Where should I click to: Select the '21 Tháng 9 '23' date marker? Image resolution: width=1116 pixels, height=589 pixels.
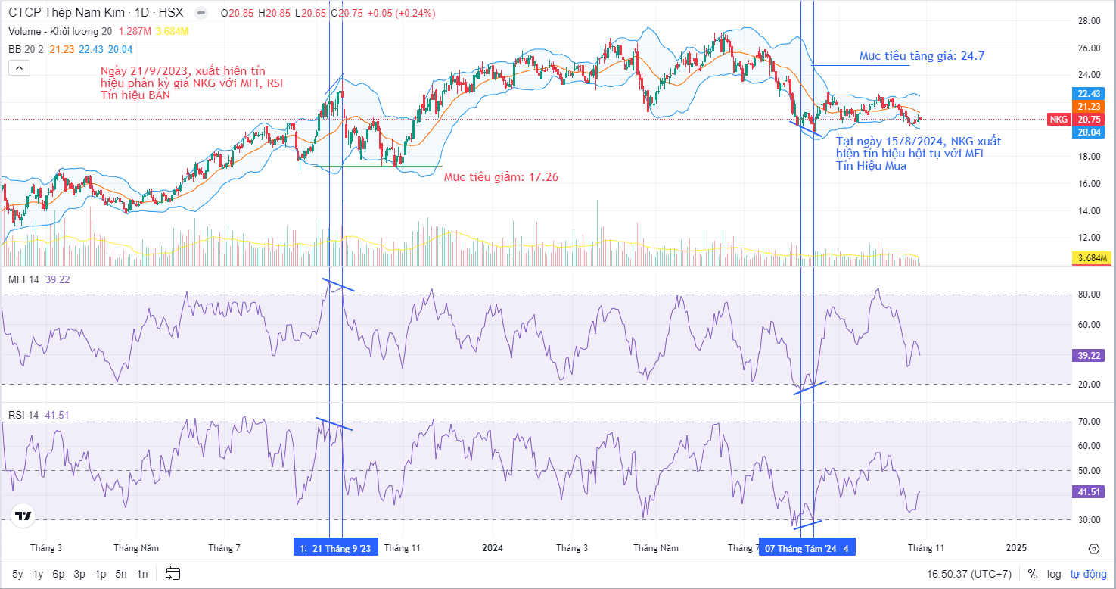pos(341,548)
